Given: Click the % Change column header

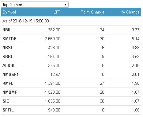Looking at the screenshot, I should coord(130,12).
